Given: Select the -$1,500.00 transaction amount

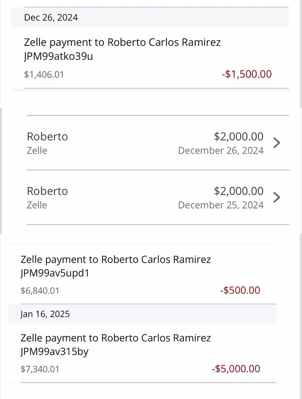Looking at the screenshot, I should (247, 74).
